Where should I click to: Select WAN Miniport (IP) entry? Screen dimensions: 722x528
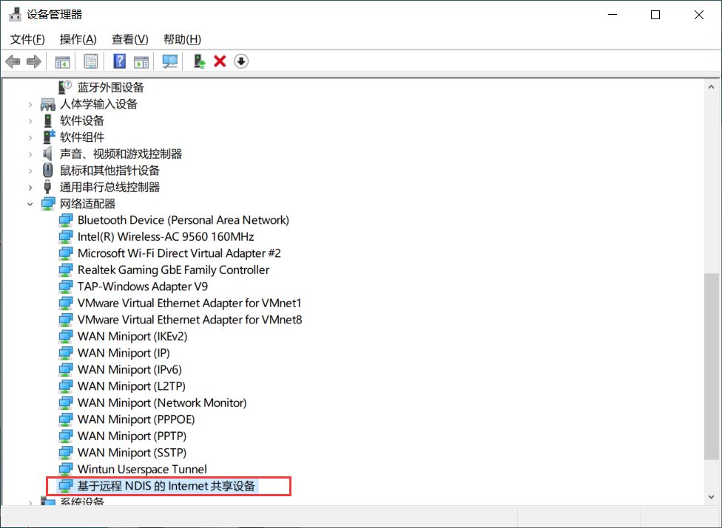click(x=124, y=353)
